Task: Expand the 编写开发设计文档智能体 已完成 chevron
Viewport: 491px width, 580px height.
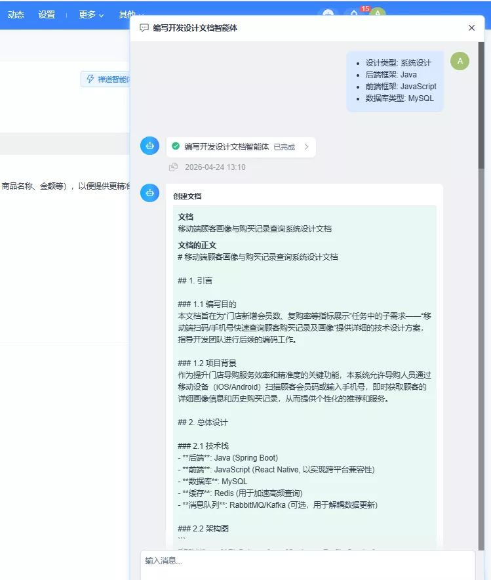Action: point(307,147)
